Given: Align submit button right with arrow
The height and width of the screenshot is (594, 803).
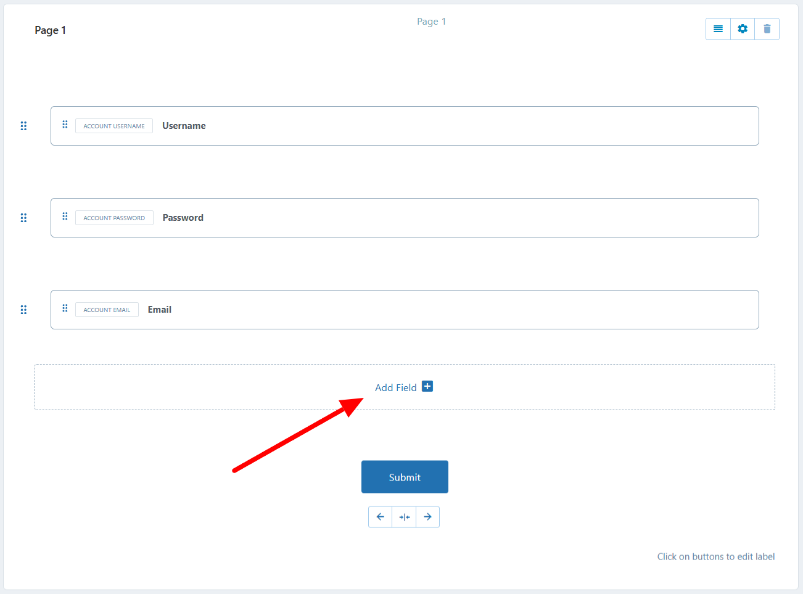Looking at the screenshot, I should tap(427, 517).
